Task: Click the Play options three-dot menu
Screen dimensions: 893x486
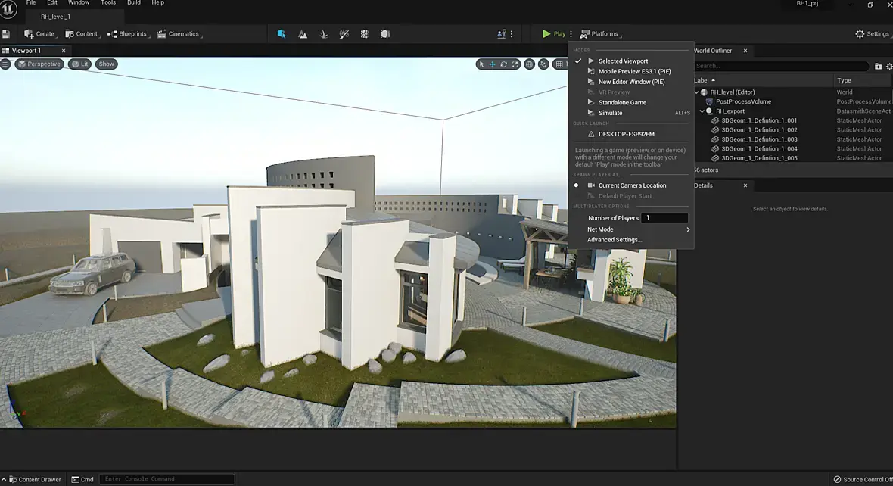Action: (x=571, y=33)
